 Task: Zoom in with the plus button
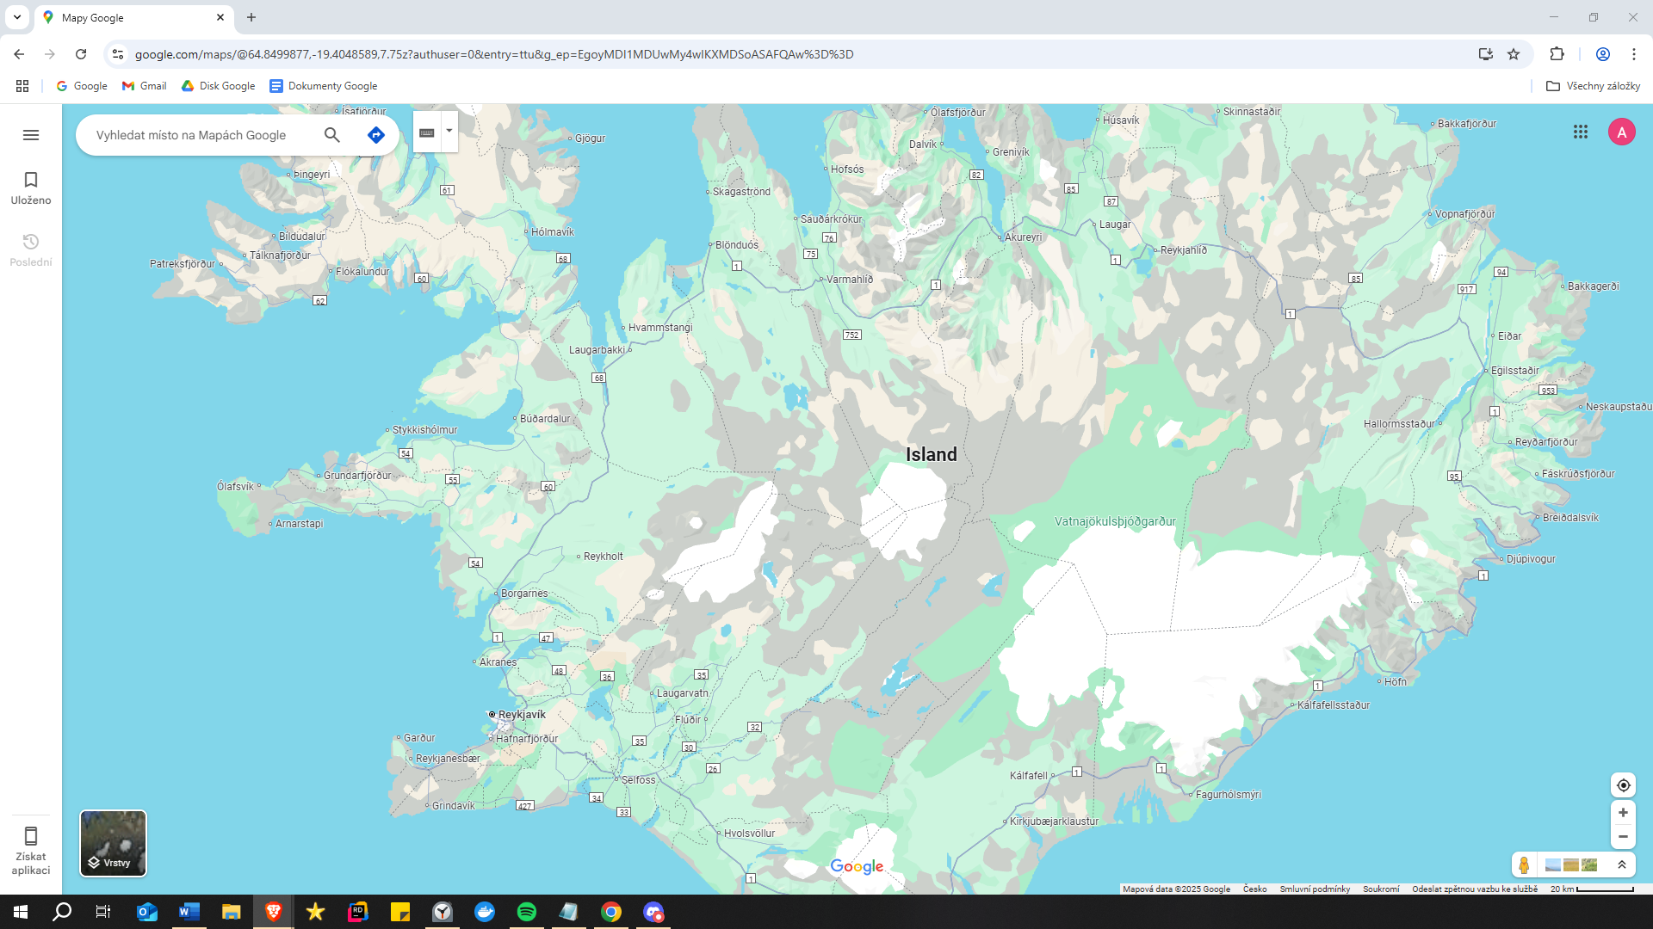click(x=1623, y=813)
